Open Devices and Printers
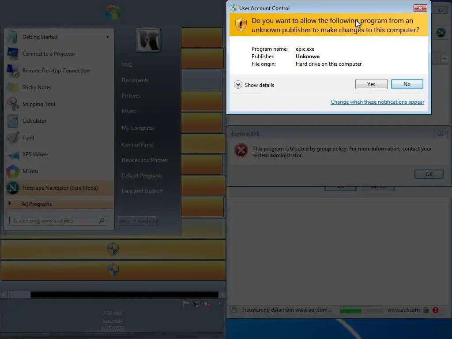The image size is (452, 339). tap(145, 160)
